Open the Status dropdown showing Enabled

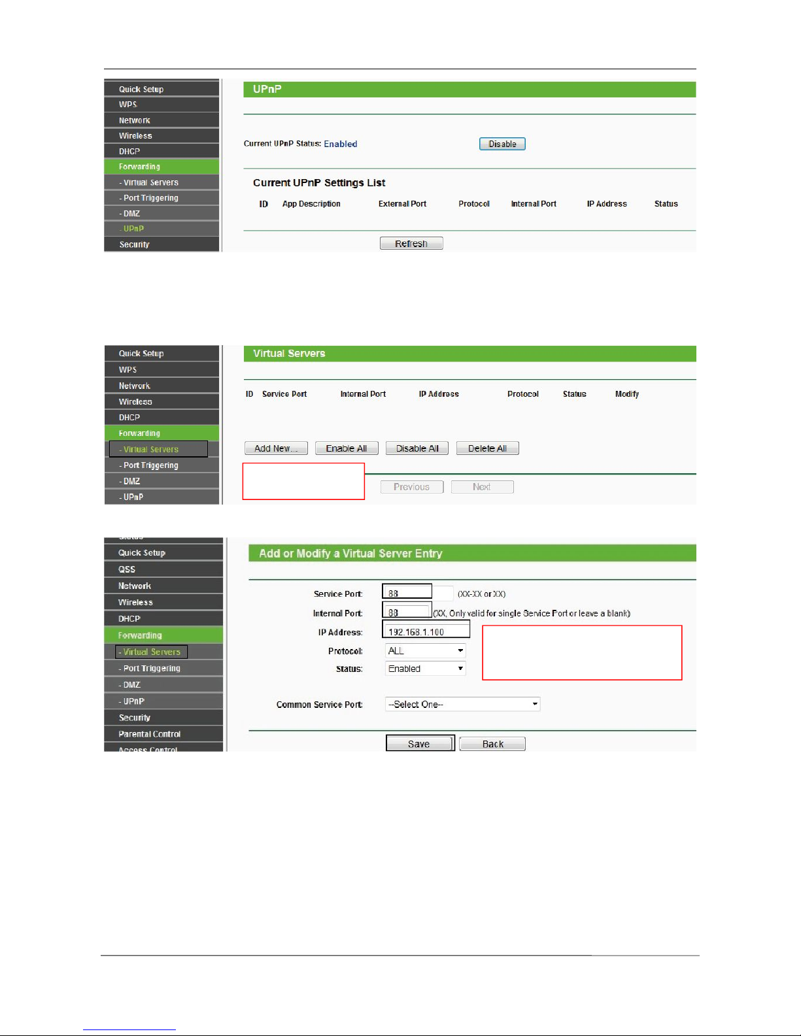(426, 669)
